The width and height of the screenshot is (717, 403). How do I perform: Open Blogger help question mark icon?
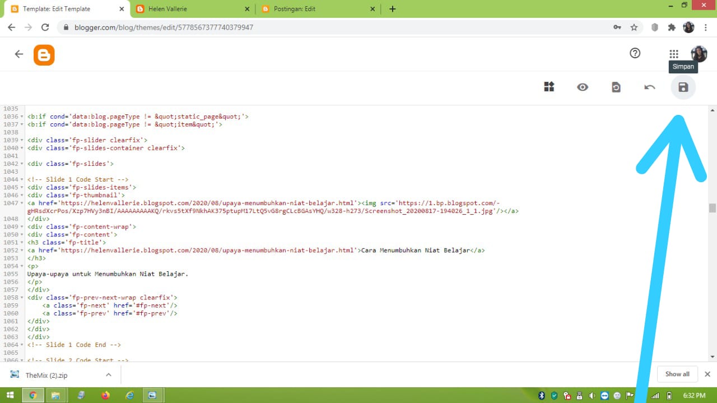click(635, 53)
